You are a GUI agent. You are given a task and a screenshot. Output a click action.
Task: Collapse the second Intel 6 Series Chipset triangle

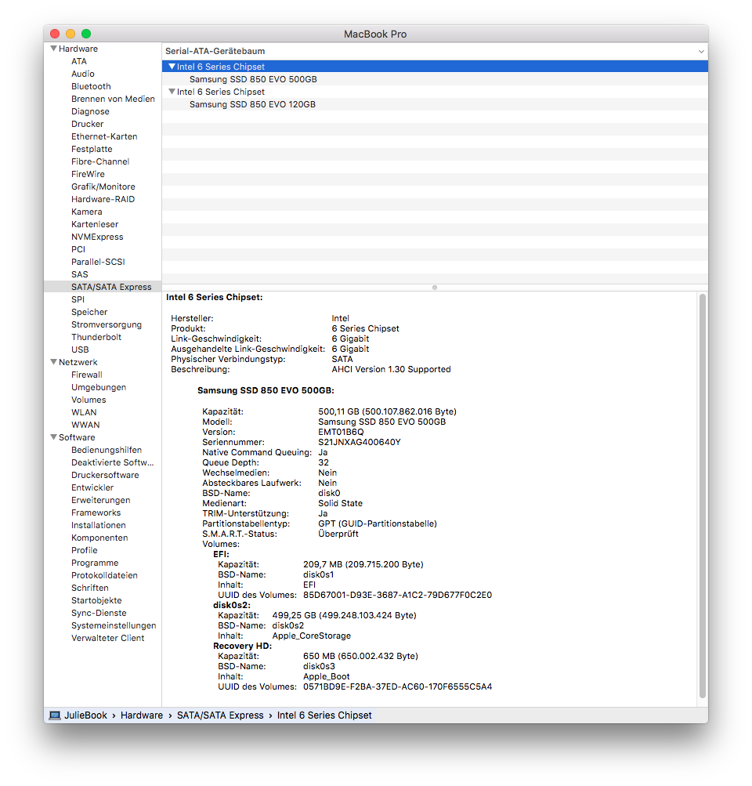click(172, 92)
